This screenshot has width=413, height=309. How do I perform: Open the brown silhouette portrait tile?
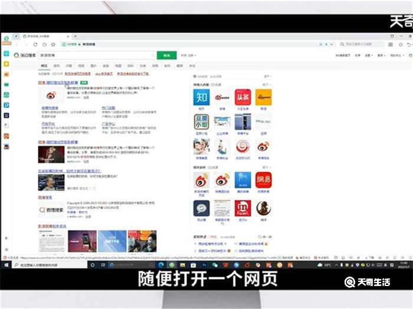point(263,208)
